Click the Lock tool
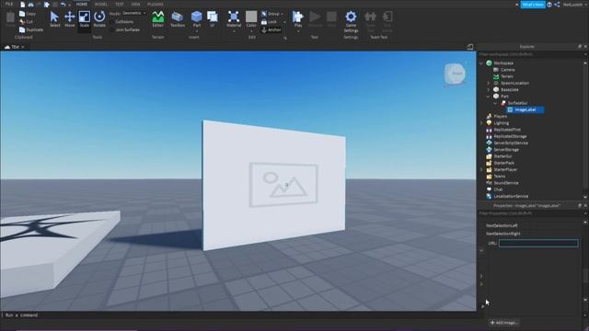Screen dimensions: 589x331 click(x=269, y=22)
